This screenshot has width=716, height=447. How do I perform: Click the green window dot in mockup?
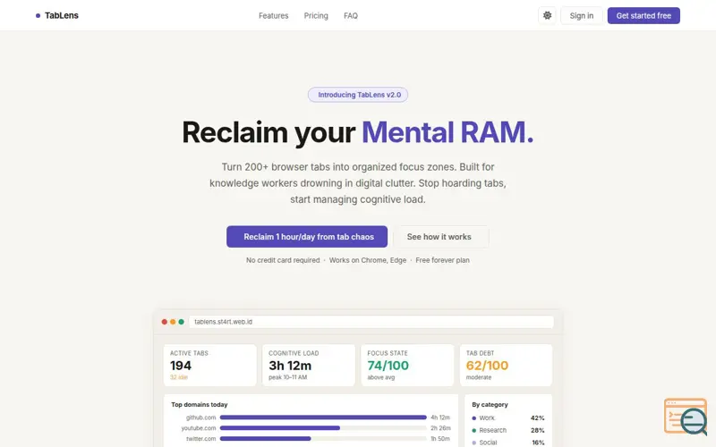182,322
